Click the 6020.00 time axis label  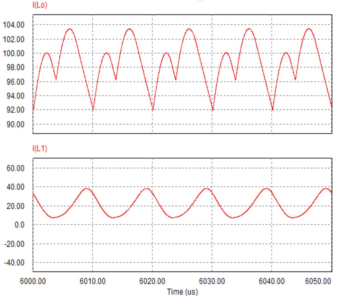click(x=153, y=281)
